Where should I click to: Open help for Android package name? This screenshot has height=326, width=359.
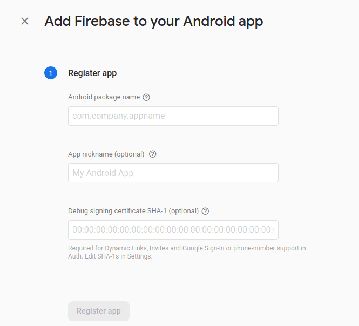tap(146, 98)
